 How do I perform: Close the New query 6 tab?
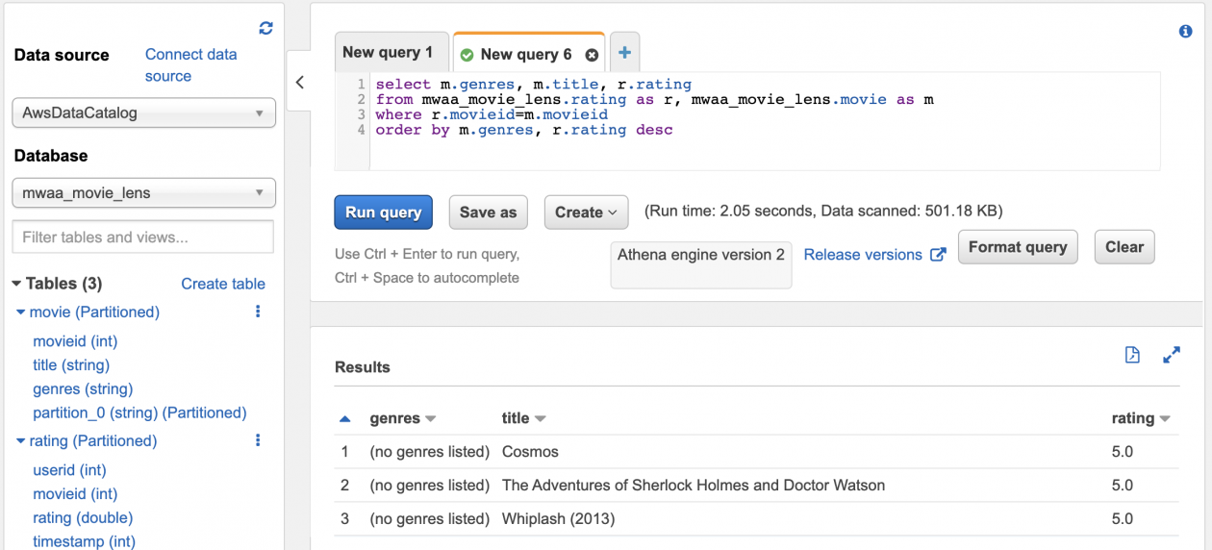pyautogui.click(x=592, y=55)
